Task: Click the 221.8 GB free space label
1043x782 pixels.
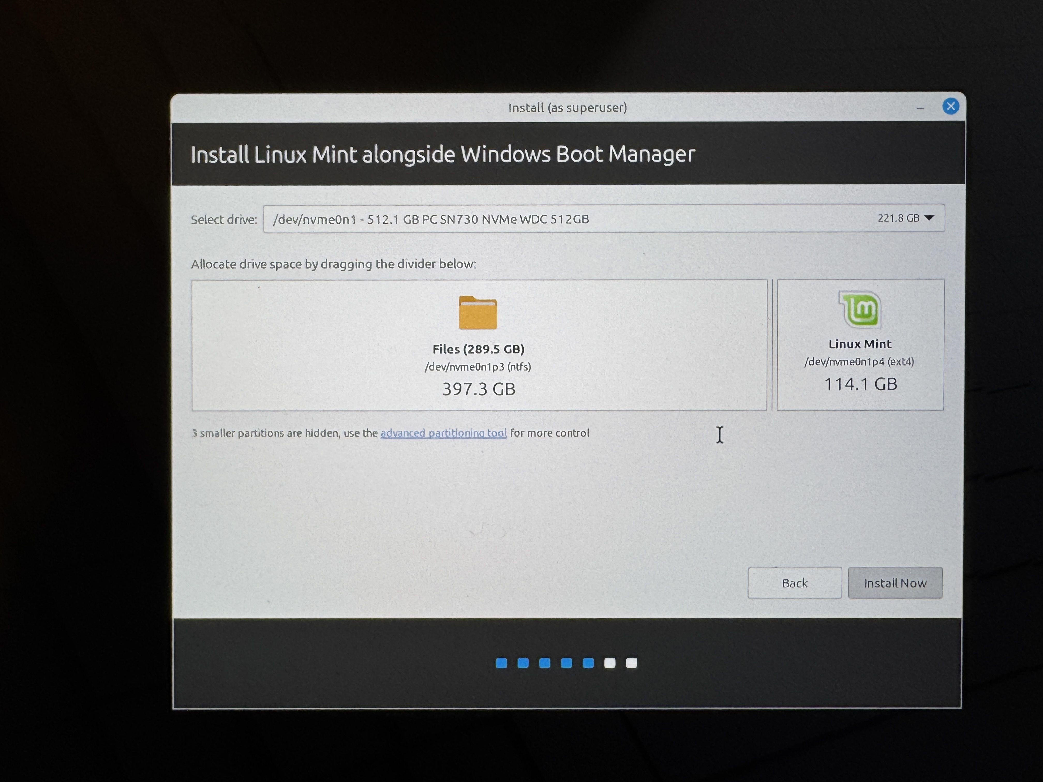Action: [898, 218]
